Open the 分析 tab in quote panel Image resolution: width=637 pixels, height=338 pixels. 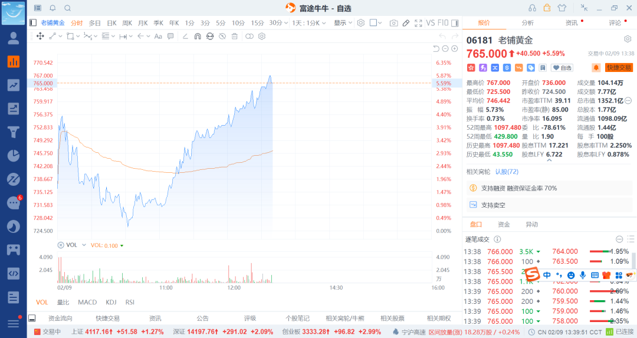[x=528, y=23]
